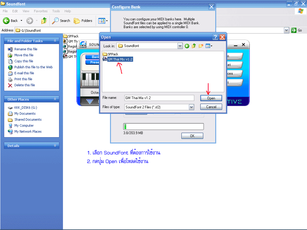
Task: Open KKK_DISK6 (G:) drive icon
Action: point(10,108)
